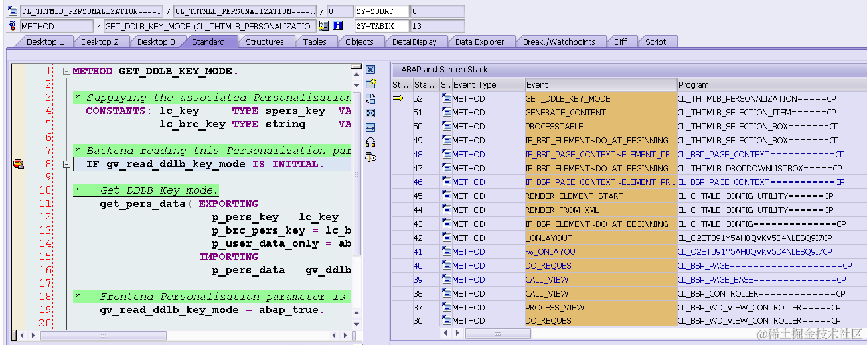Click the New Tool icon
The width and height of the screenshot is (867, 345).
370,84
